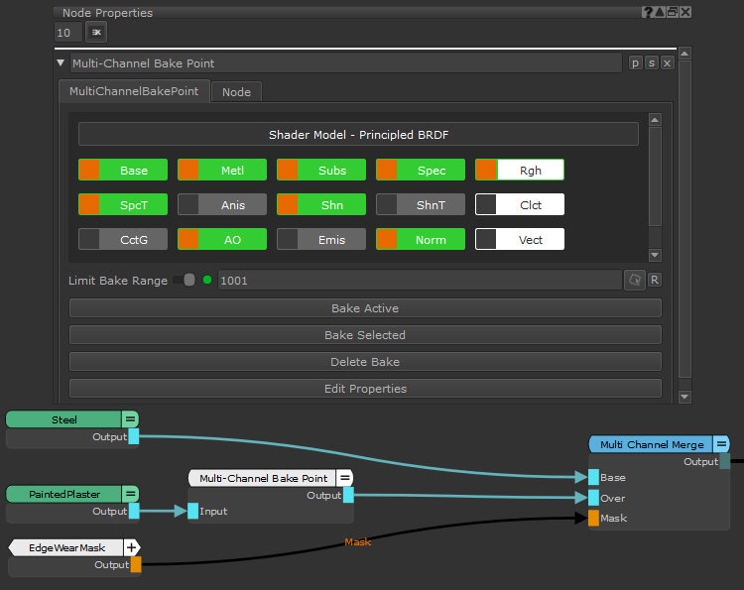Toggle the Limit Bake Range switch

coord(184,281)
